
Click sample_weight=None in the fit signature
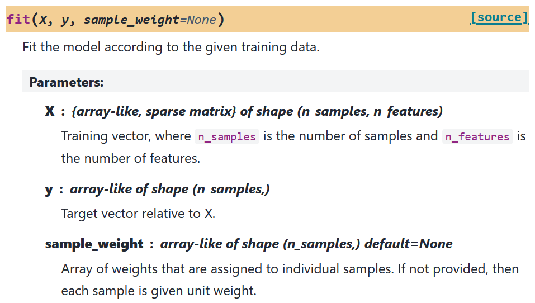(x=150, y=20)
